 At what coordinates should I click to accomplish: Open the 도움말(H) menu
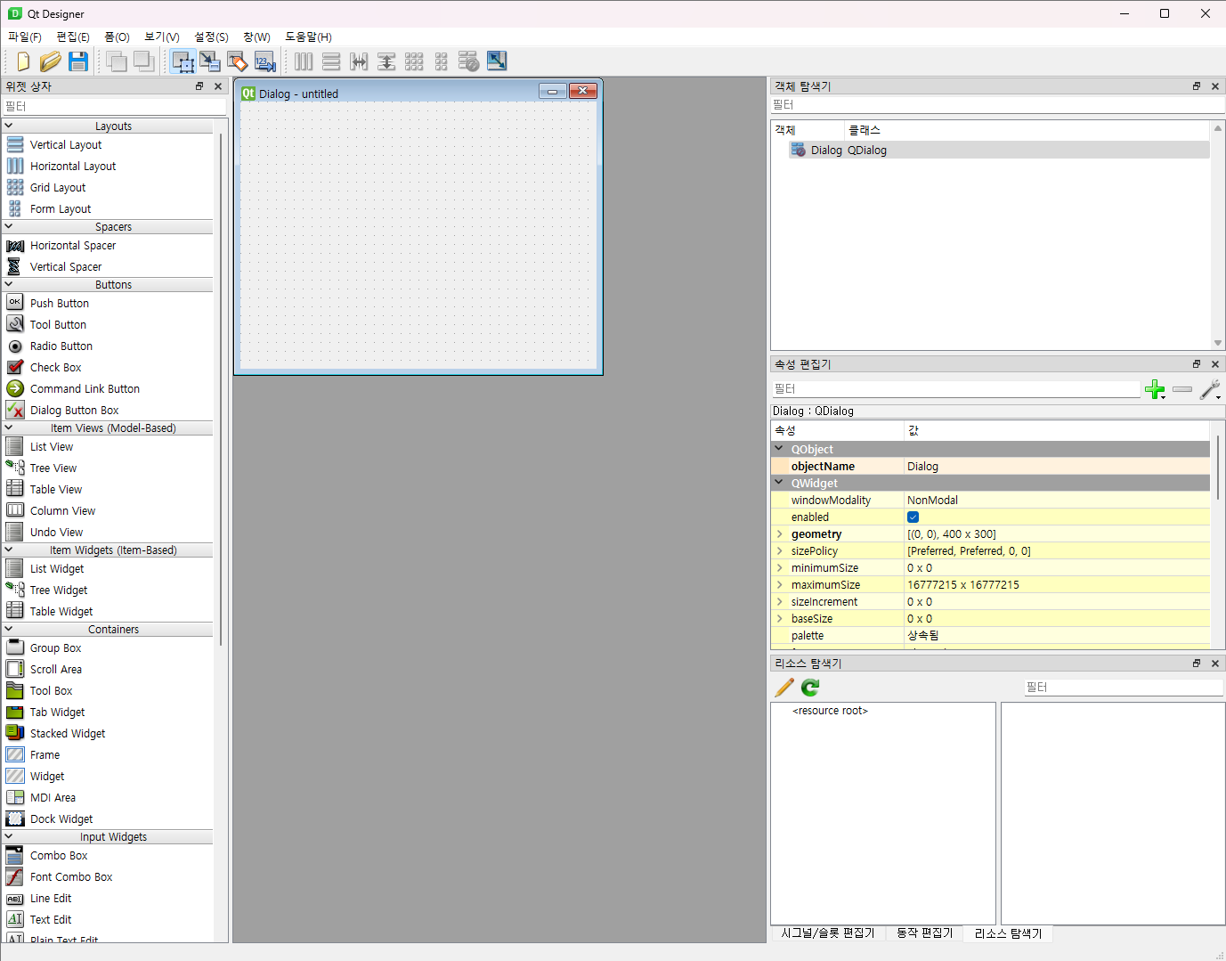[x=308, y=37]
